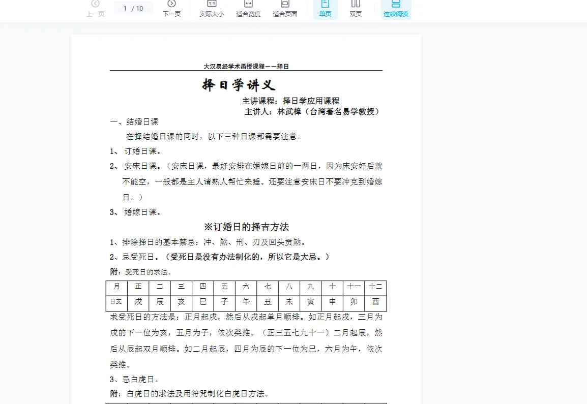This screenshot has height=404, width=587.
Task: Click the line 主讲人：林武樟
Action: (x=312, y=111)
